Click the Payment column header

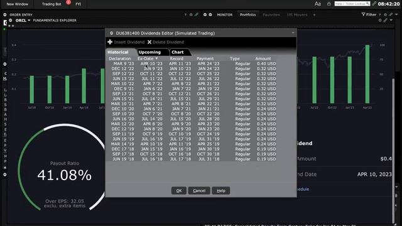point(205,58)
